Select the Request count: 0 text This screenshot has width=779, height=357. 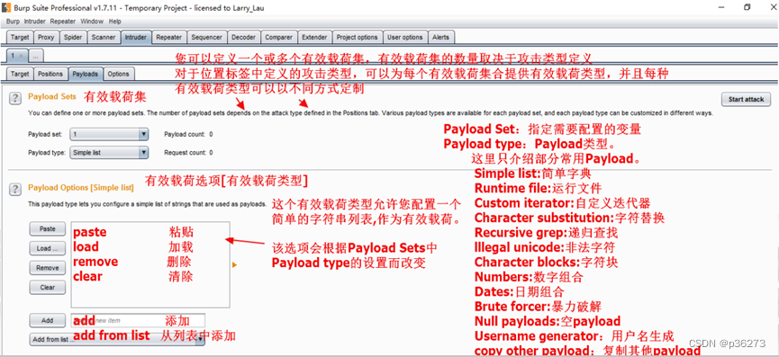click(x=188, y=153)
